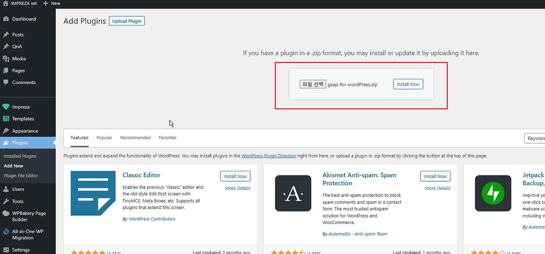Click the Upload Plugin button

127,21
